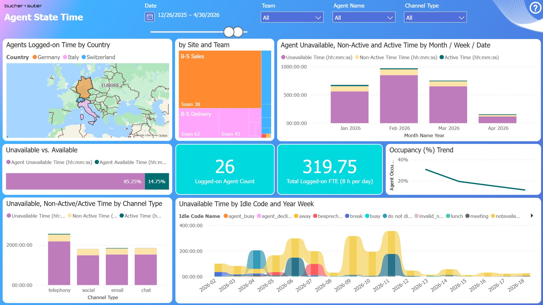The height and width of the screenshot is (305, 543).
Task: Click the 26 Logged-on Agent Count card
Action: [225, 170]
